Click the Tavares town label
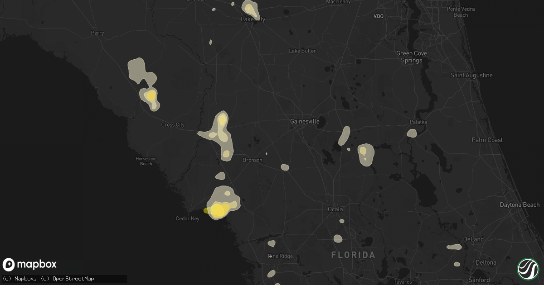This screenshot has height=285, width=544. click(403, 282)
